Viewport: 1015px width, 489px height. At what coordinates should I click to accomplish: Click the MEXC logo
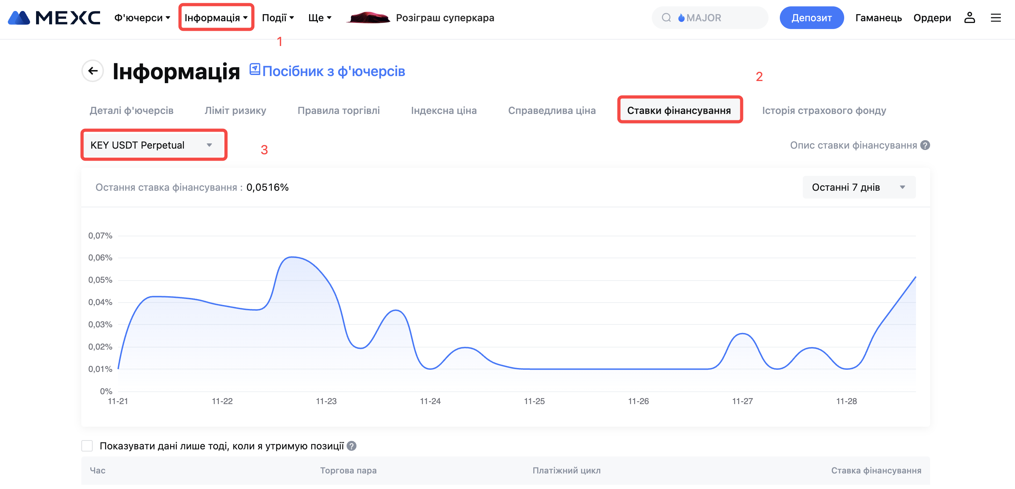pyautogui.click(x=54, y=18)
